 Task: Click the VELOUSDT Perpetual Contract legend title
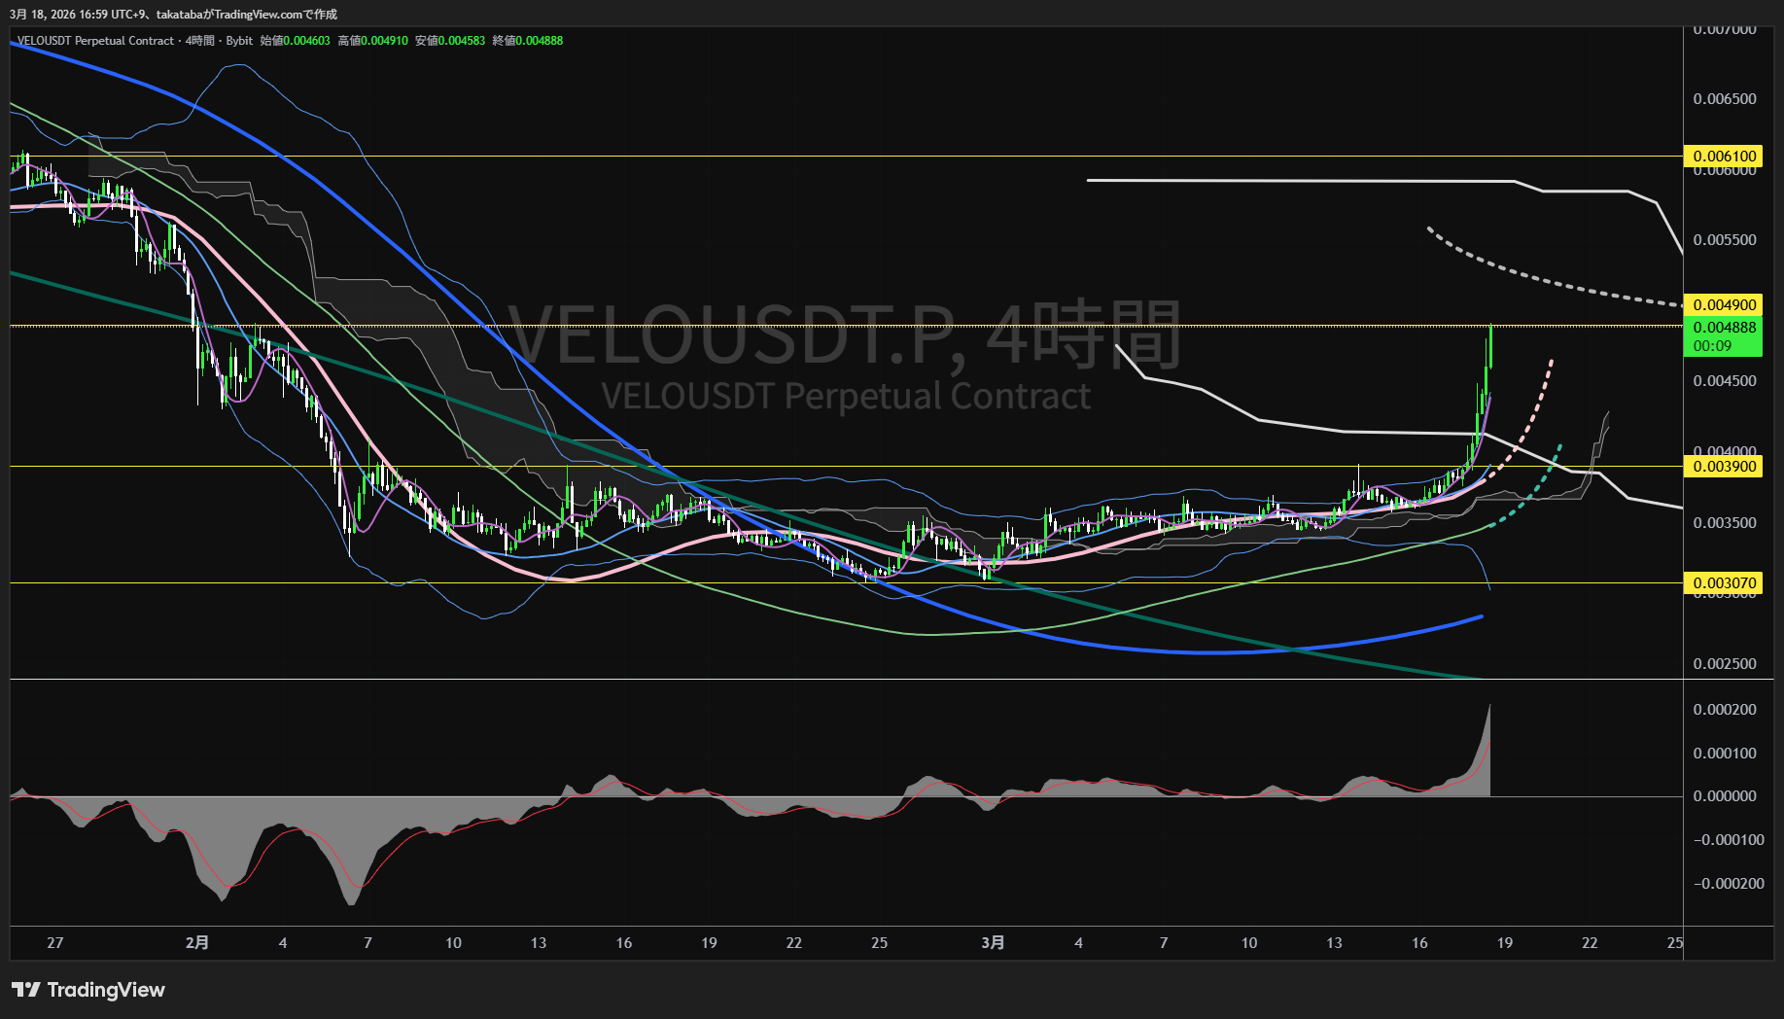[95, 41]
